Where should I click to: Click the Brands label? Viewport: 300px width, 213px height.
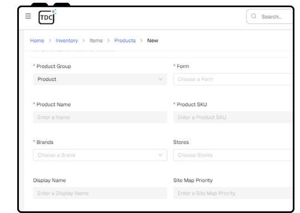45,142
